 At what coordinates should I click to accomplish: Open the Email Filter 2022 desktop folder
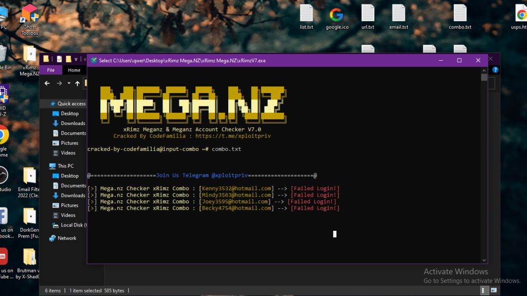pyautogui.click(x=29, y=183)
